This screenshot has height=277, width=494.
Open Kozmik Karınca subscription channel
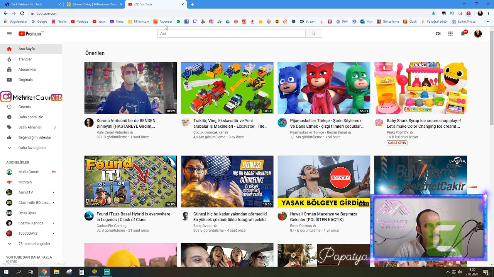click(x=31, y=223)
